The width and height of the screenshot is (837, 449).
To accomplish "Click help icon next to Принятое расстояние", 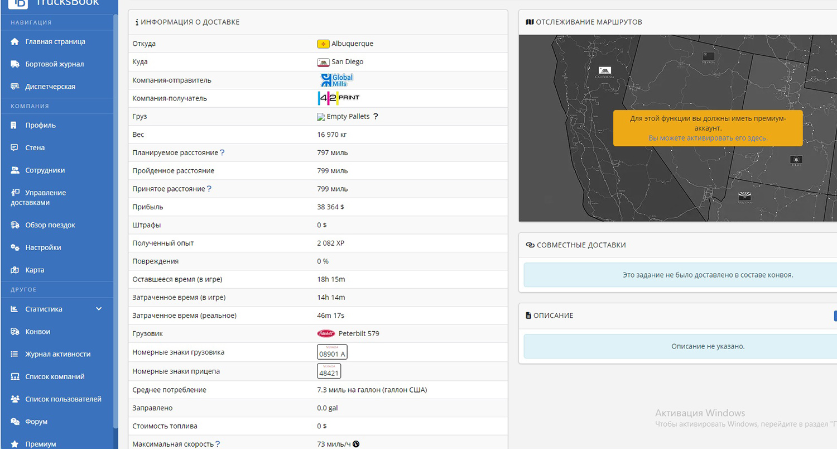I will click(209, 189).
